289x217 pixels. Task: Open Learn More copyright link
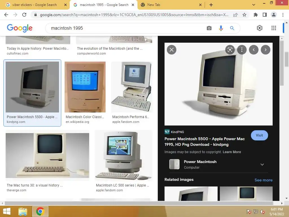pyautogui.click(x=232, y=152)
